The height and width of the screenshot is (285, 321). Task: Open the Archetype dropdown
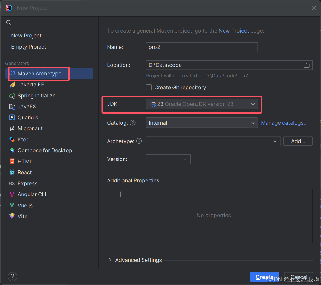213,141
